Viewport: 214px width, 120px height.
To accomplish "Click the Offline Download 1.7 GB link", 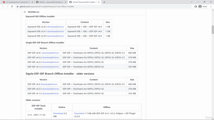I will coord(79,113).
